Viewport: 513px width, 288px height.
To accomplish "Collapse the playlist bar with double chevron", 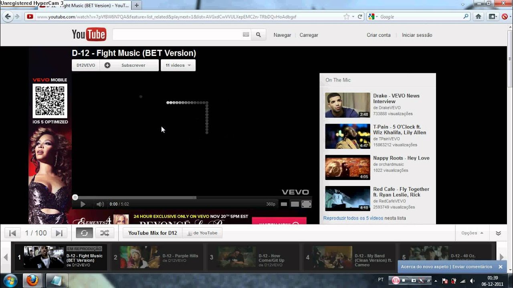I will (x=499, y=233).
